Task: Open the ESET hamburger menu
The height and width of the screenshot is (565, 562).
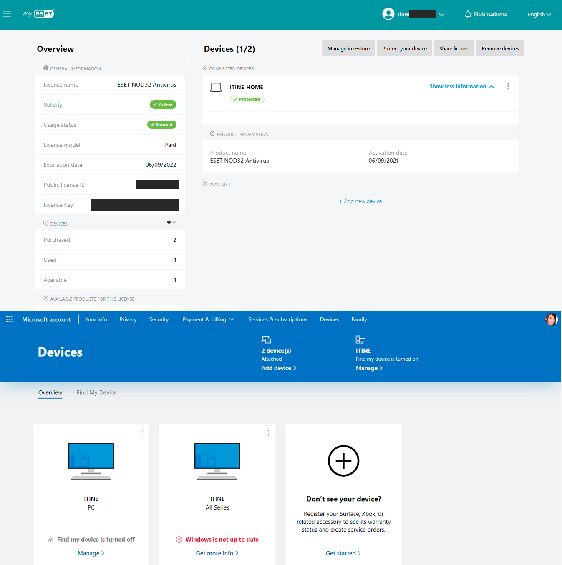Action: pyautogui.click(x=7, y=14)
